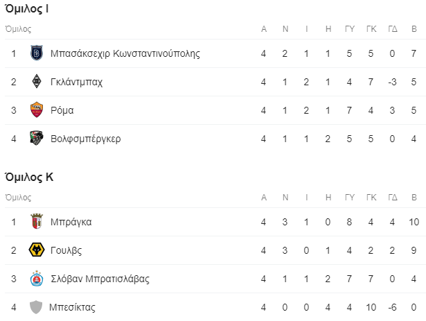The image size is (426, 321).
Task: Open the Μπεσίκτας team name link
Action: click(72, 307)
